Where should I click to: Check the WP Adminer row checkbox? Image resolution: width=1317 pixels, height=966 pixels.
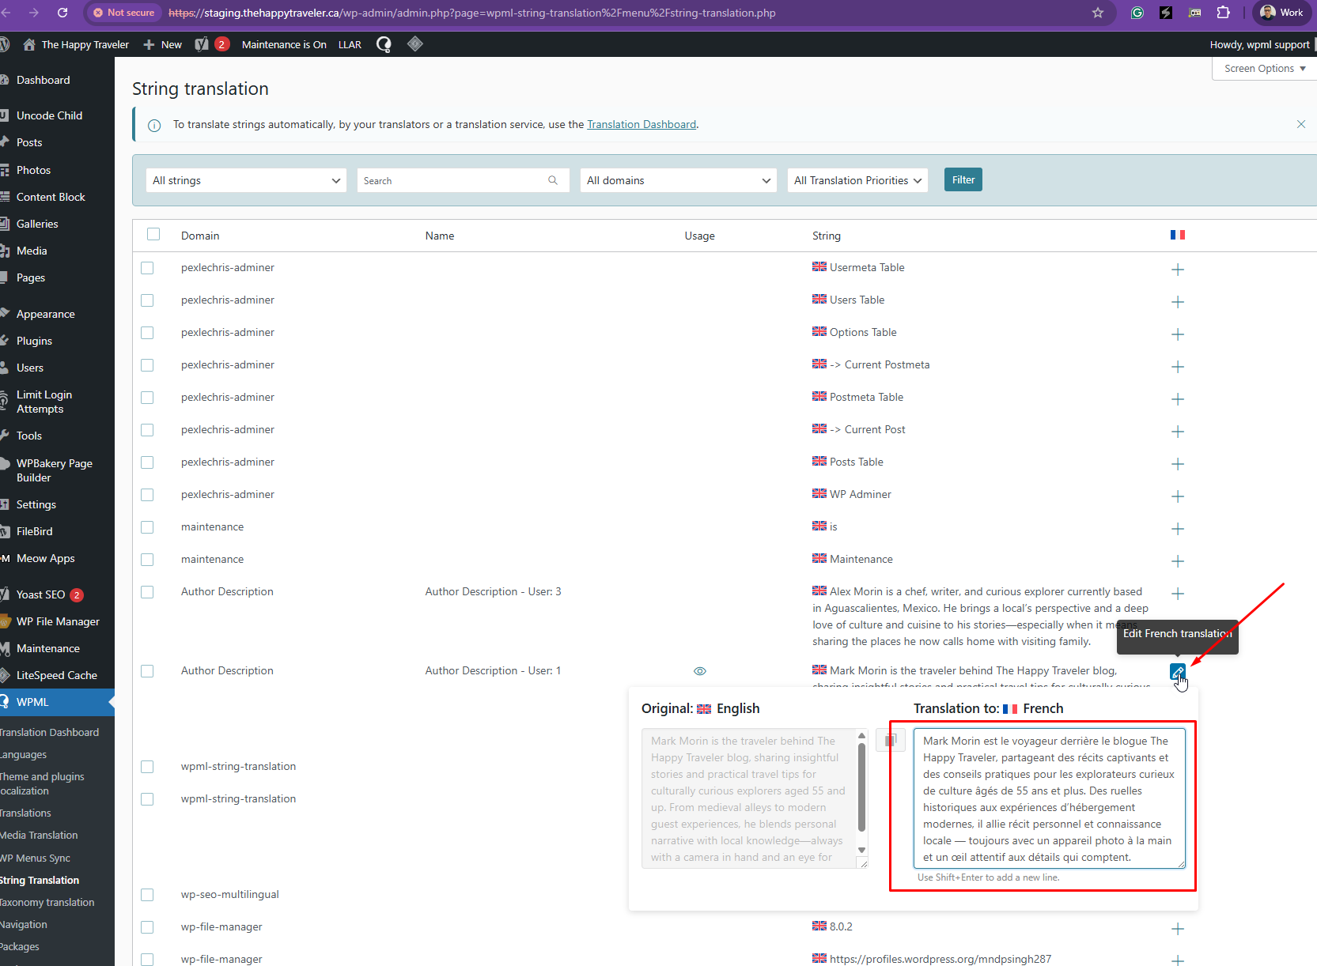pos(147,495)
